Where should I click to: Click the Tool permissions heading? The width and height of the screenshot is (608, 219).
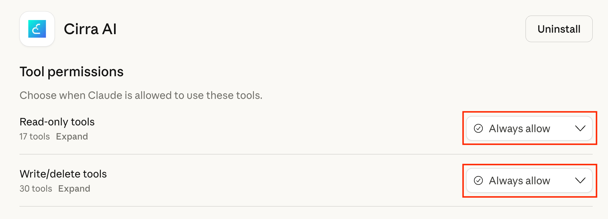[72, 72]
